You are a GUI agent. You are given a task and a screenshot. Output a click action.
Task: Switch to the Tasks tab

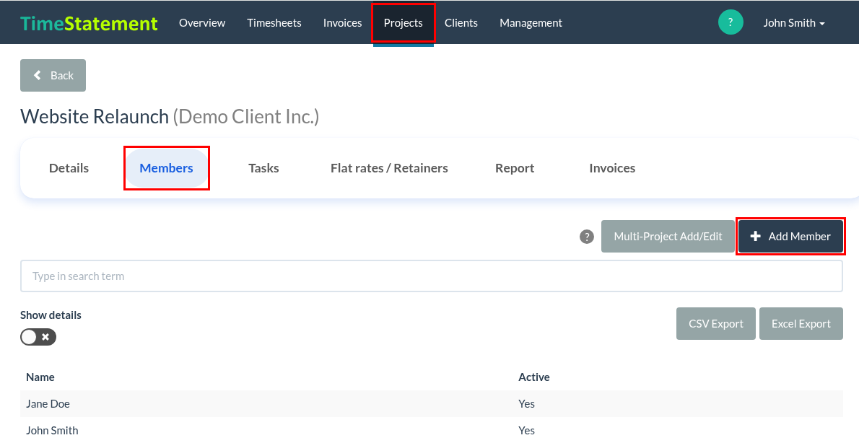(263, 168)
